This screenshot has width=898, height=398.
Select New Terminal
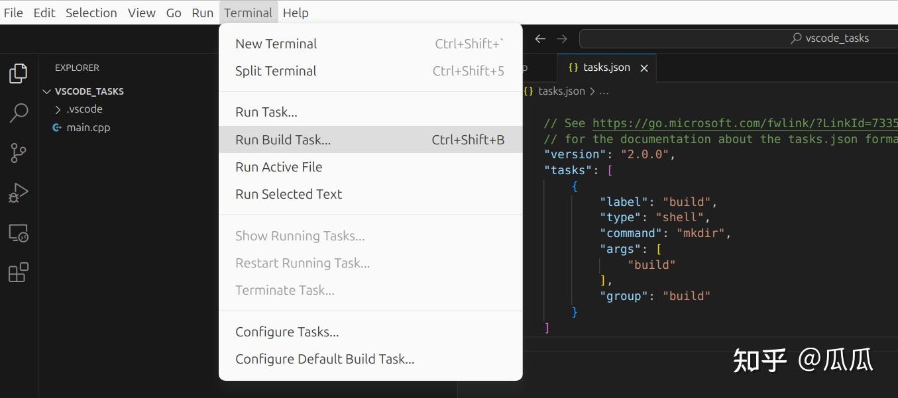tap(276, 43)
